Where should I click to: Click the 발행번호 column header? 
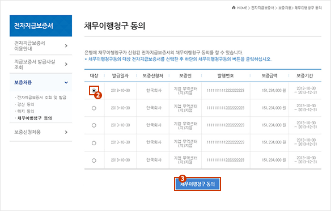(x=226, y=75)
